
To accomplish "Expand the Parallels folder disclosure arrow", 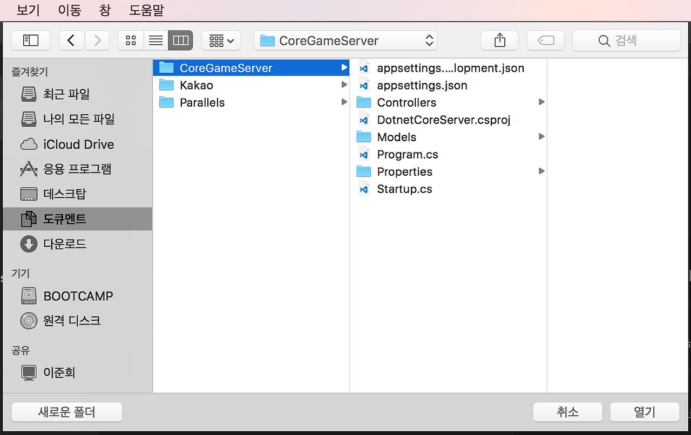I will 344,102.
